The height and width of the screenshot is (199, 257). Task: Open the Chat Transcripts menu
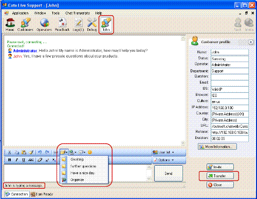point(78,13)
